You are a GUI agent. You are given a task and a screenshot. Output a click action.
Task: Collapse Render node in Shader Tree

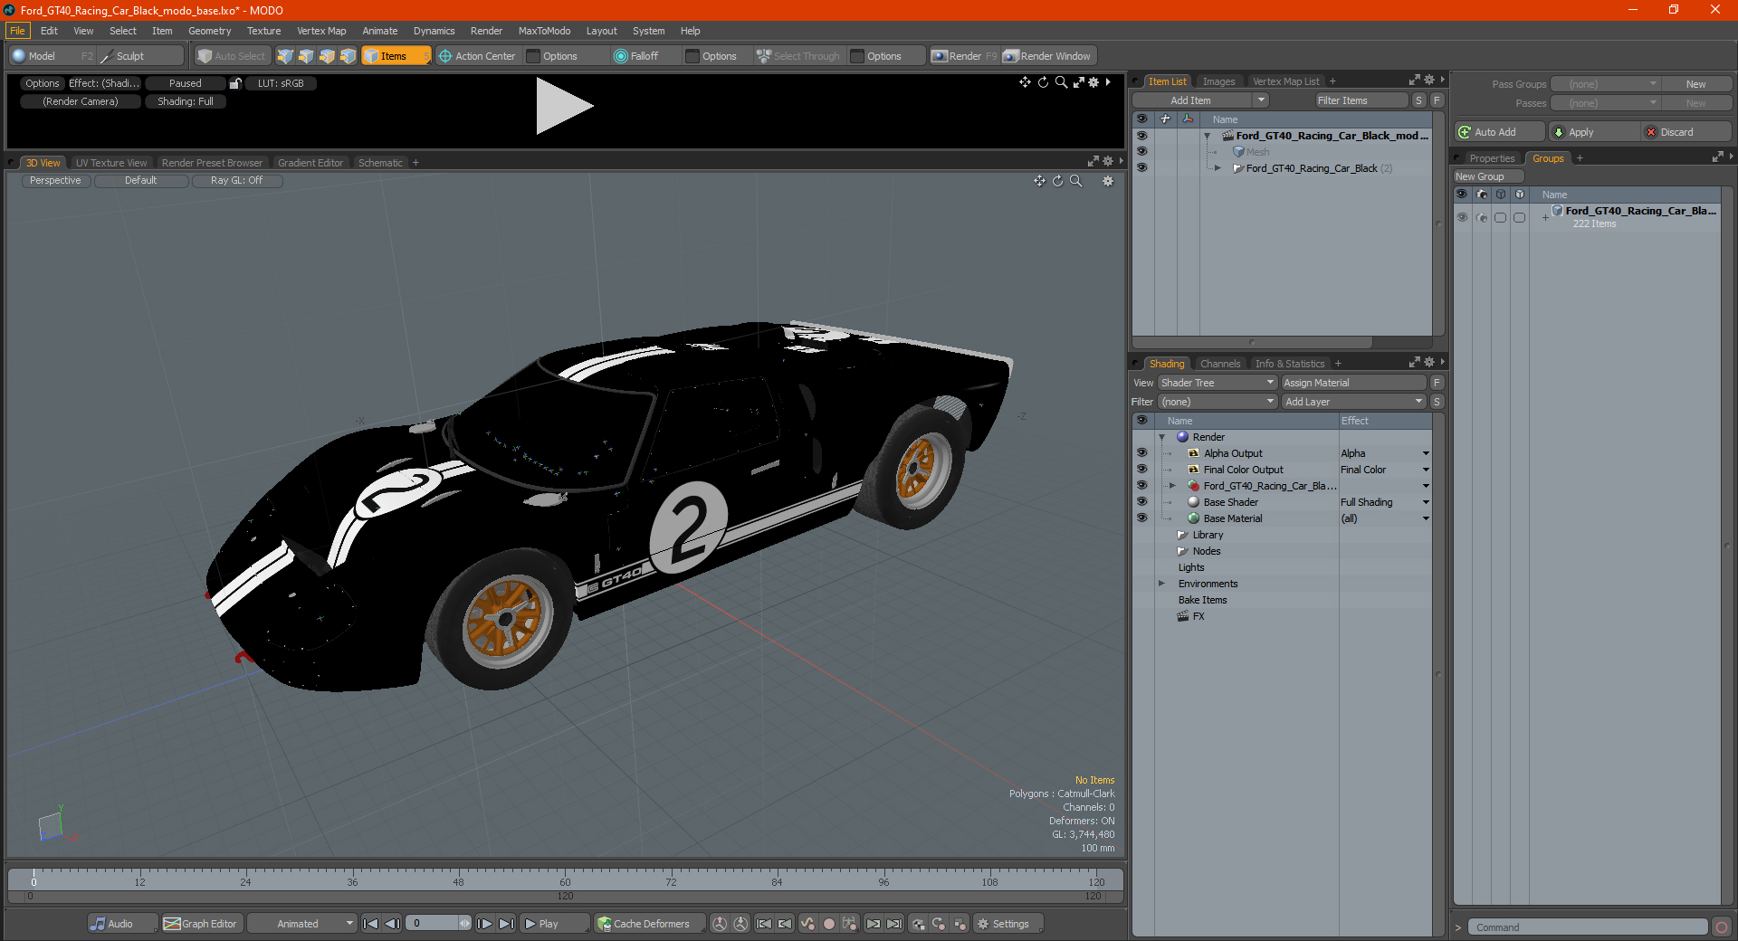(1162, 437)
